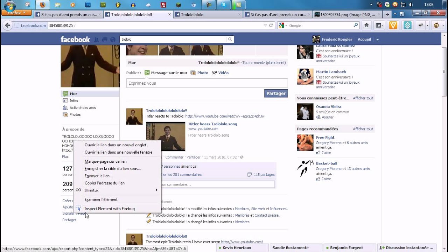Switch to the 'Trololololo' tab
448x252 pixels.
[208, 15]
